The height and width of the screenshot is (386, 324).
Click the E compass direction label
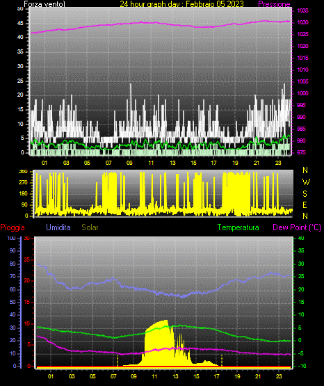coord(305,204)
